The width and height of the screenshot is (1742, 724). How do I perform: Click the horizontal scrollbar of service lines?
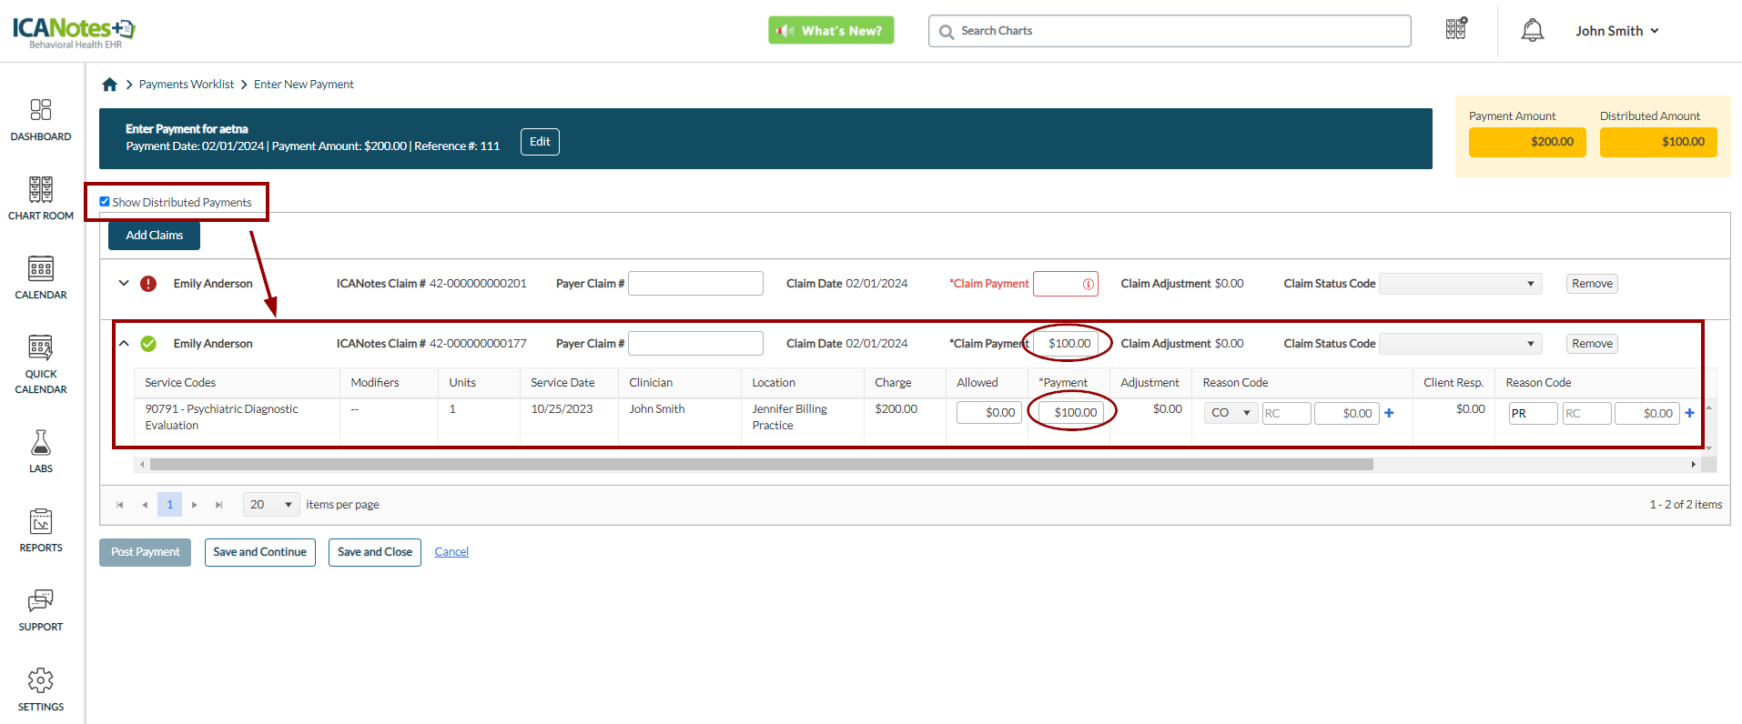(x=761, y=465)
